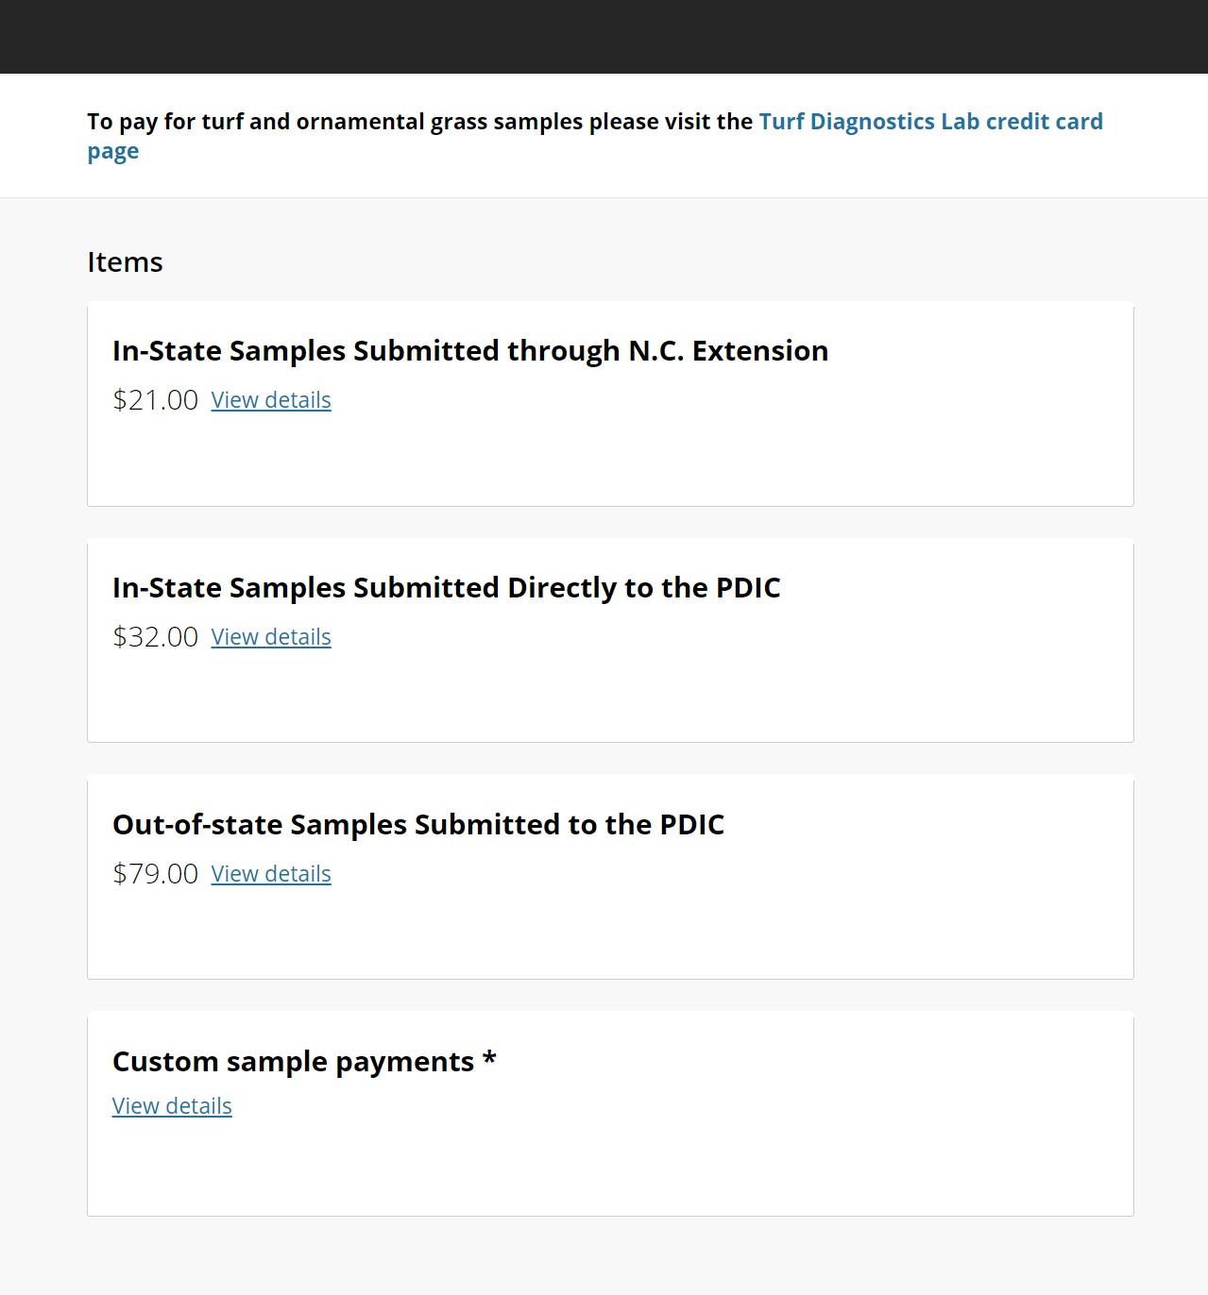Select the Custom sample payments heading
Viewport: 1208px width, 1295px height.
[x=293, y=1062]
